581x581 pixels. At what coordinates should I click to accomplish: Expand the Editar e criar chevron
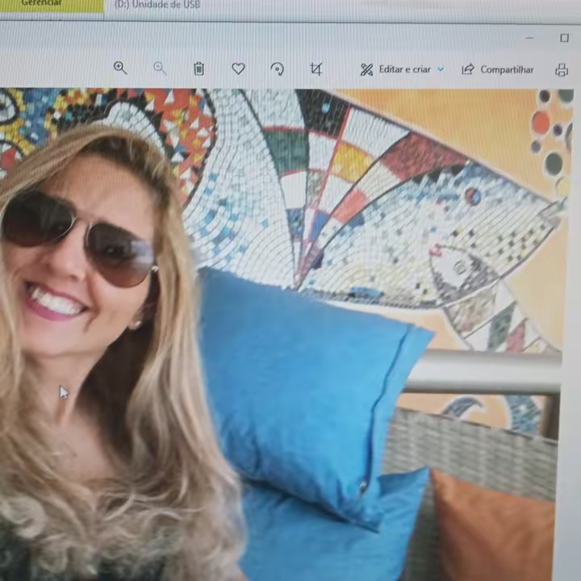click(441, 69)
